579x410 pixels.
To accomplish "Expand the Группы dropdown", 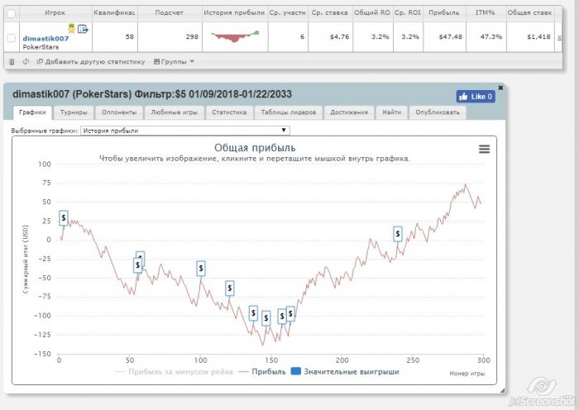I will [174, 62].
